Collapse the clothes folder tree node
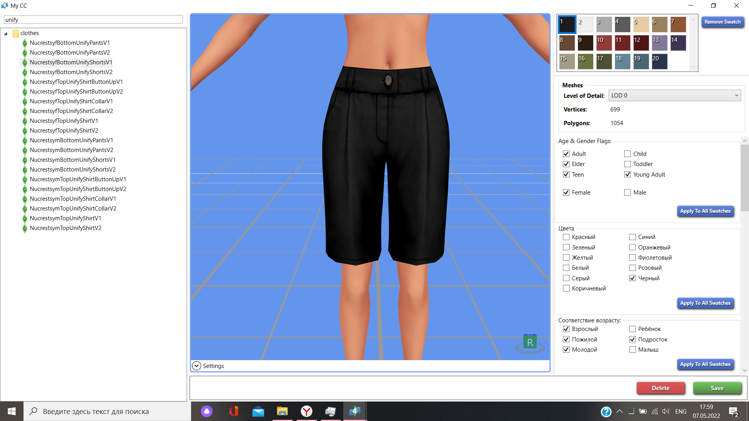749x421 pixels. point(6,34)
